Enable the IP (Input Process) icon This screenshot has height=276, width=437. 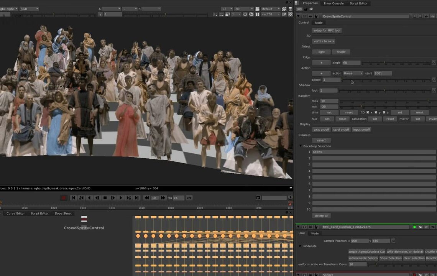click(x=284, y=14)
